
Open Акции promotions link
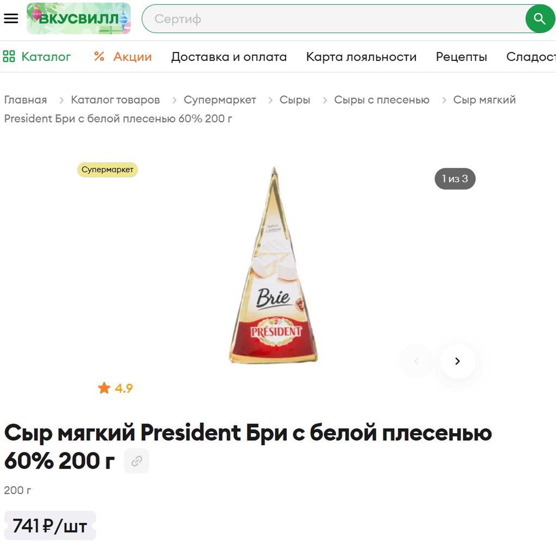coord(132,57)
